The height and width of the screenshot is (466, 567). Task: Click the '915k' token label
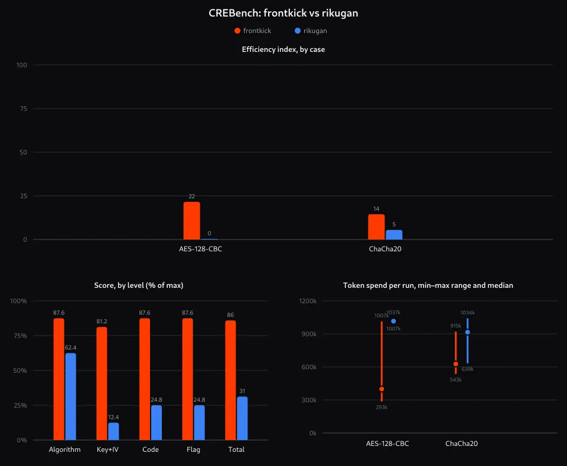455,326
